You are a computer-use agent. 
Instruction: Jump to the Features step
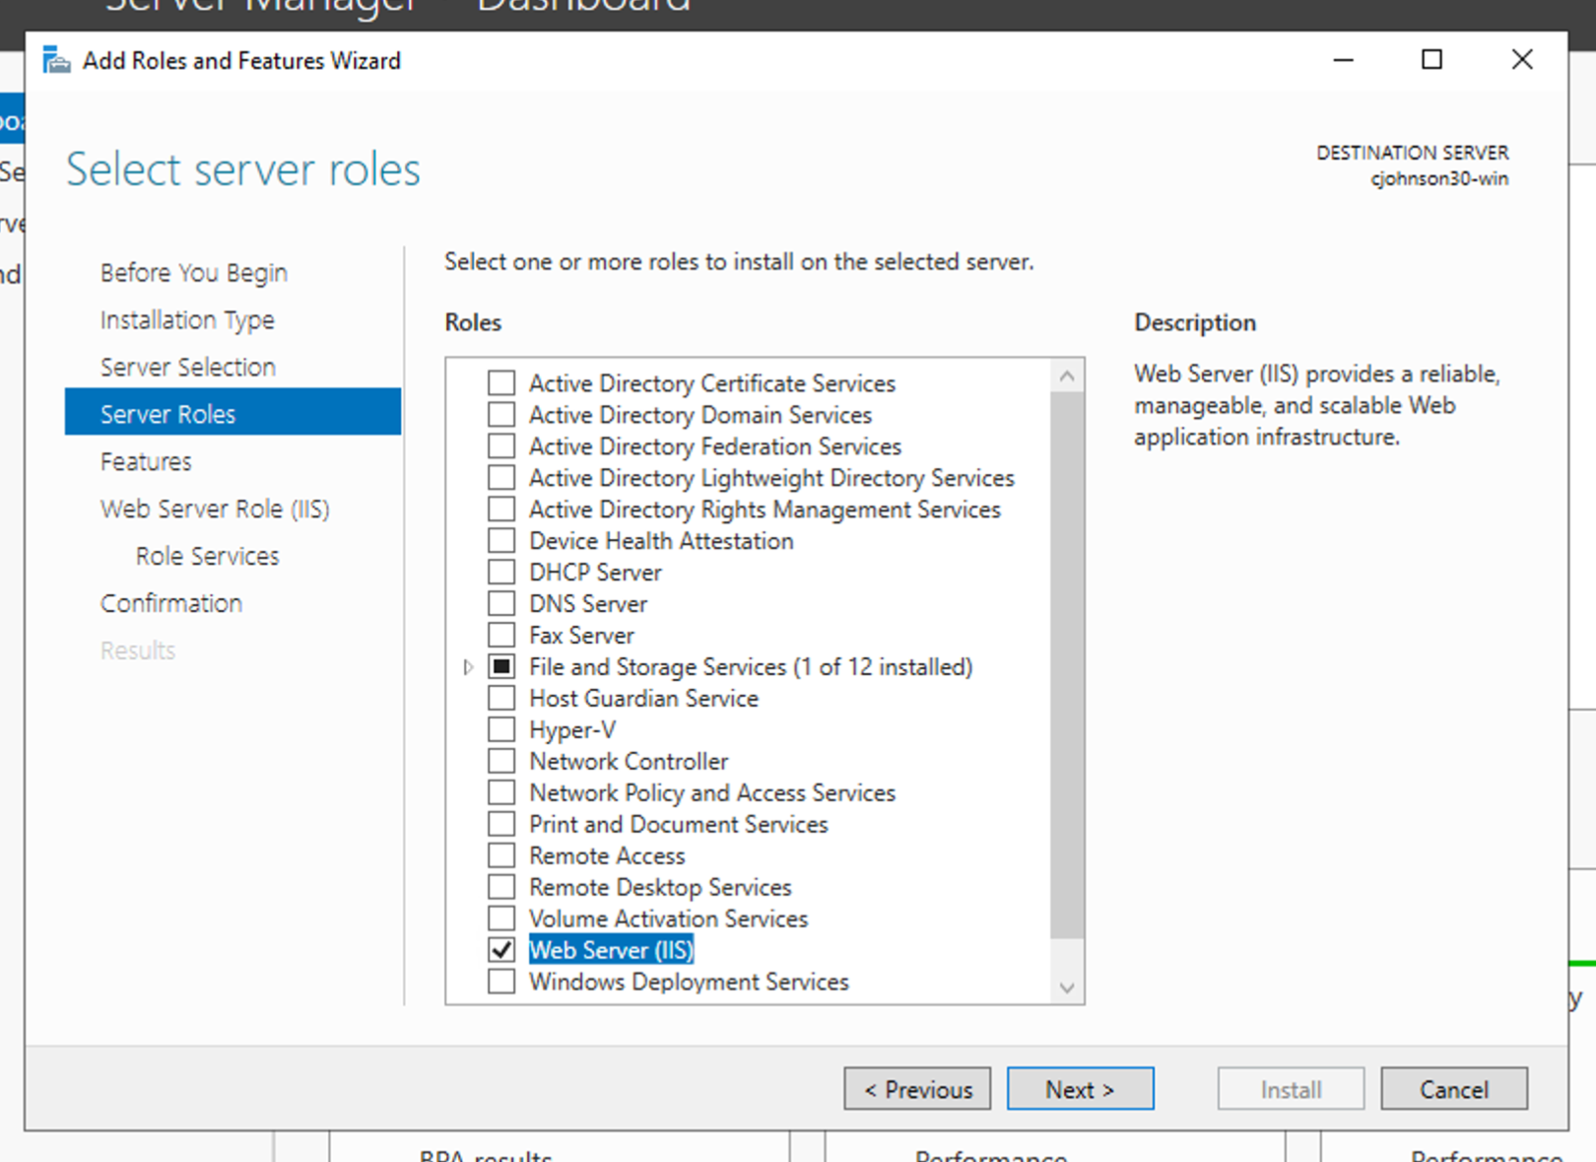(146, 462)
